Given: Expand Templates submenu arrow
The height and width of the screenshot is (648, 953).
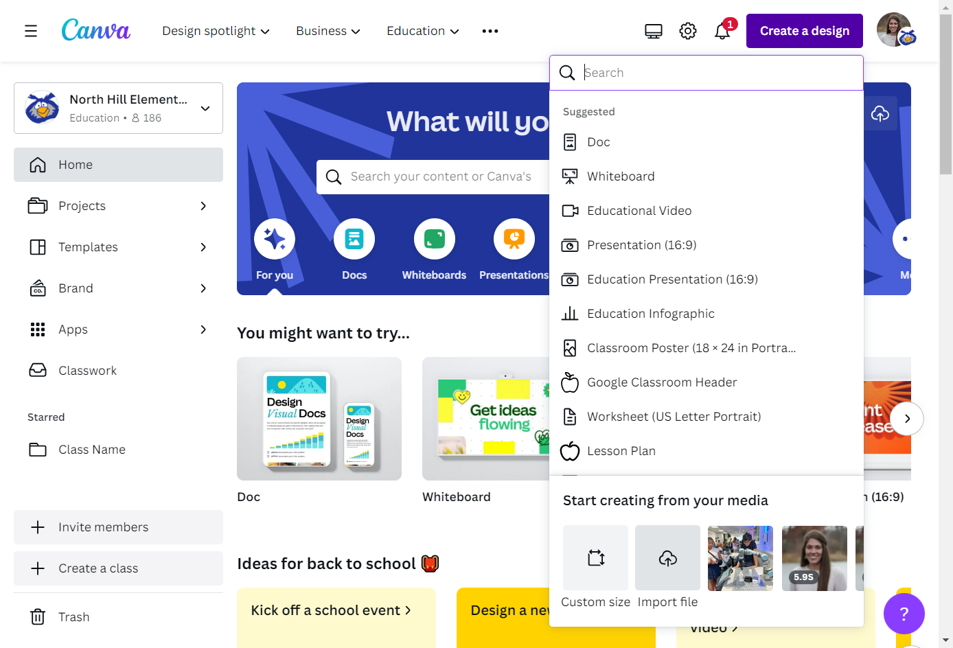Looking at the screenshot, I should [x=203, y=247].
